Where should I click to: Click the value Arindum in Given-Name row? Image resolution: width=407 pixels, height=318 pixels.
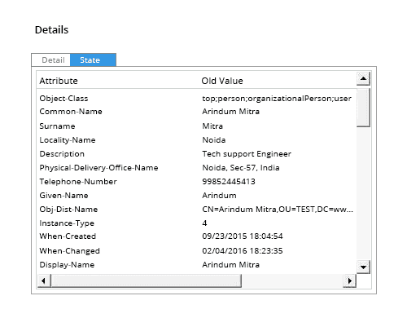click(x=219, y=196)
